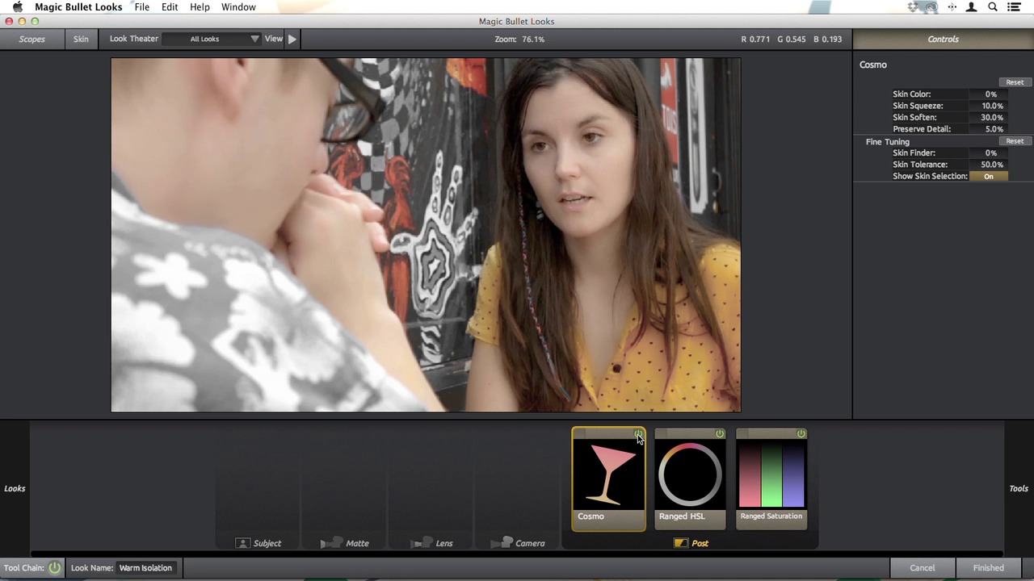Screen dimensions: 1034x581
Task: Click the Subject section portrait icon
Action: click(242, 543)
